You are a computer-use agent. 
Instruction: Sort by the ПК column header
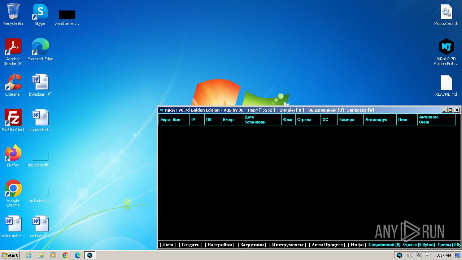pyautogui.click(x=213, y=120)
